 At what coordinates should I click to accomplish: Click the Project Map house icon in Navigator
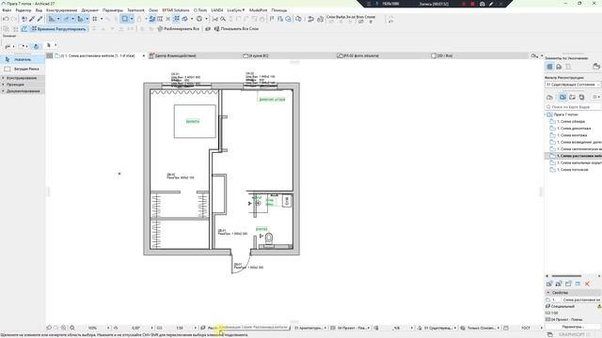[549, 98]
